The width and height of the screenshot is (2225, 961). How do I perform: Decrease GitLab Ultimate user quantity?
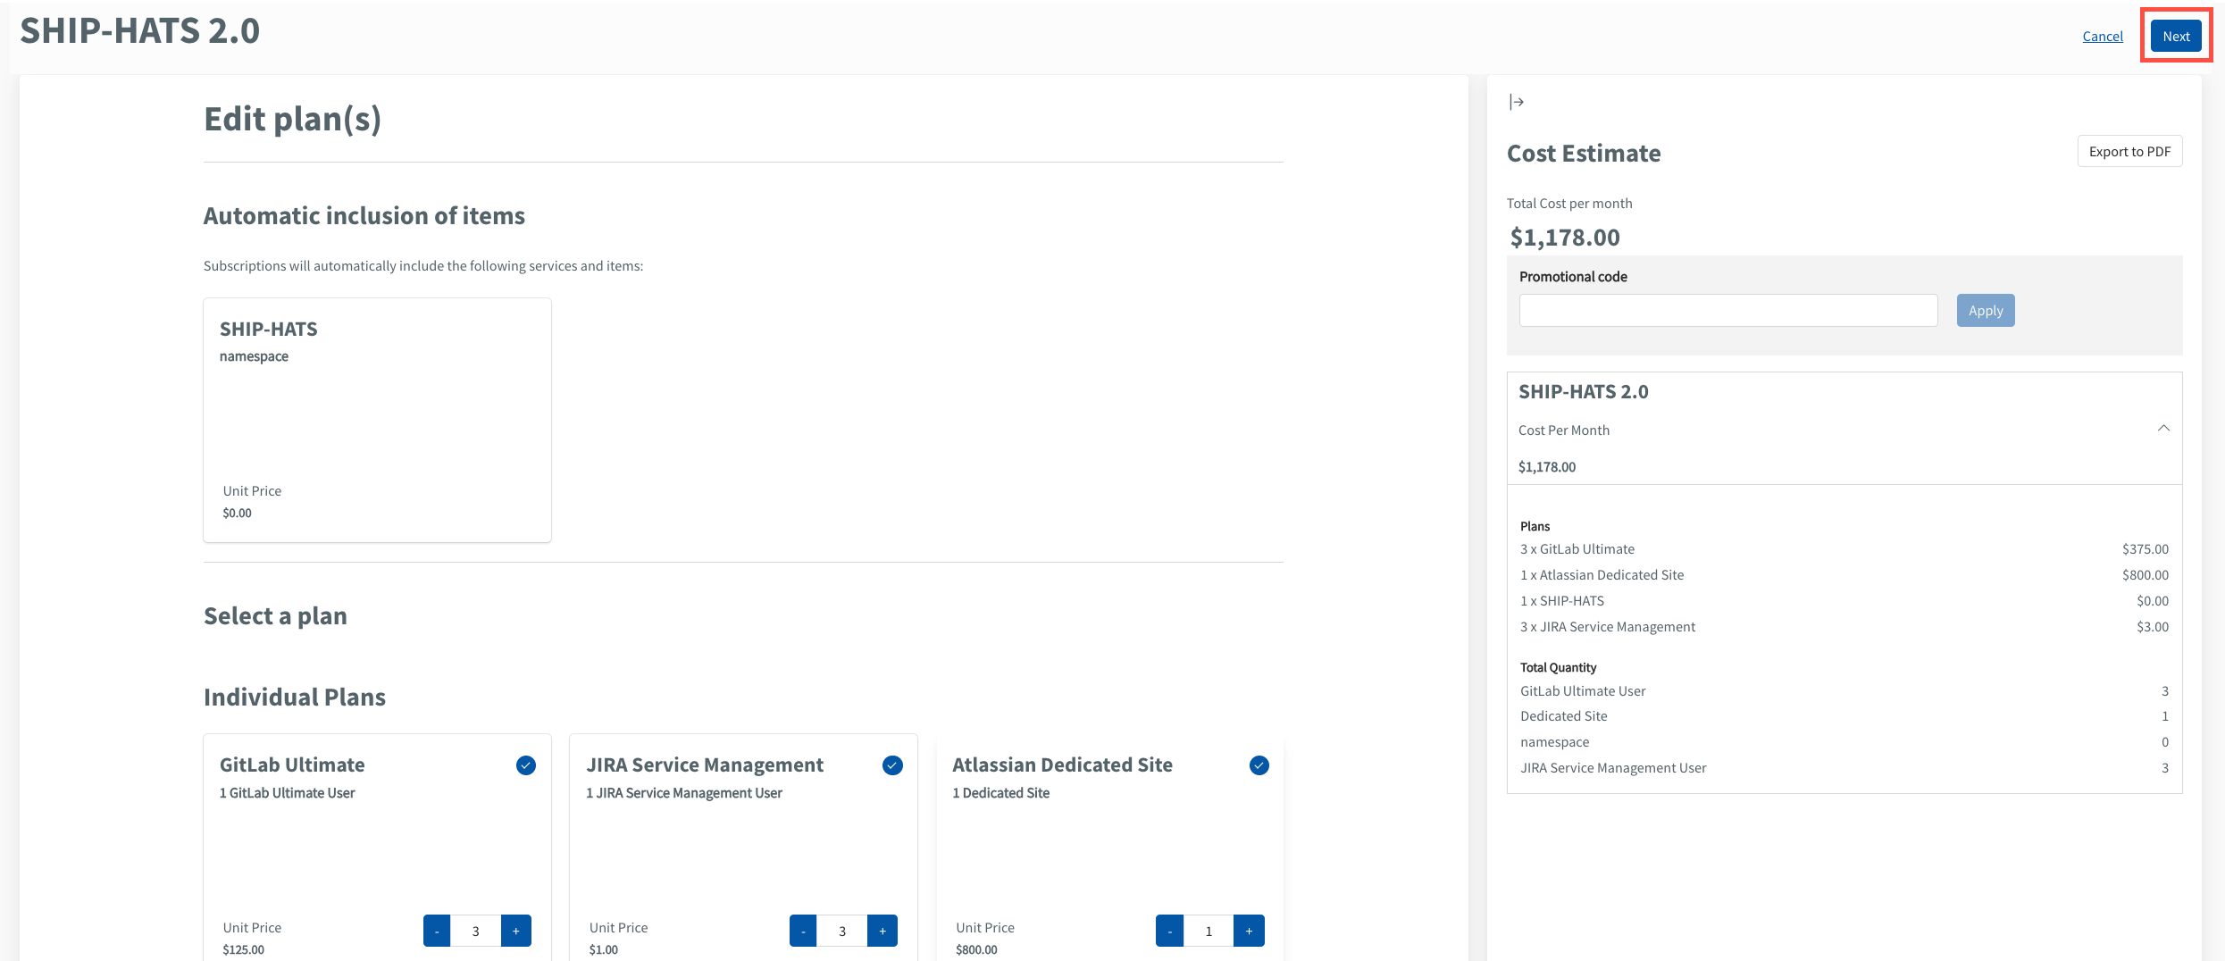[437, 930]
